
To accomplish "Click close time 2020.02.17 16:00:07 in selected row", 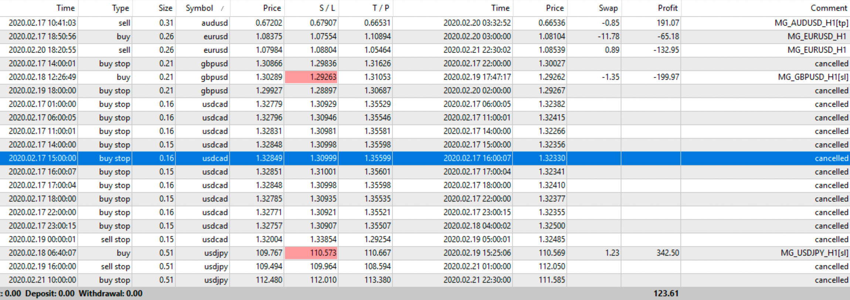I will (x=477, y=158).
